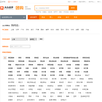
Task: Click the Dianping logo icon
Action: point(2,8)
